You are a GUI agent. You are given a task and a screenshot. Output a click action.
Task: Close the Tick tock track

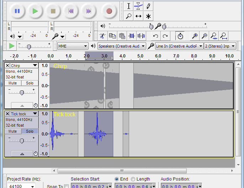click(x=7, y=114)
